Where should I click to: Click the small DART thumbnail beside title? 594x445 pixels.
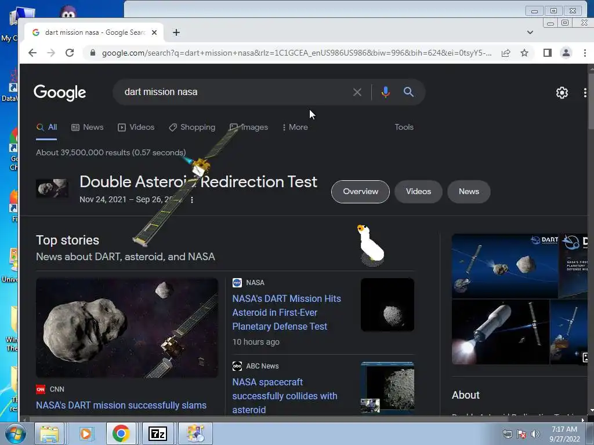click(52, 188)
